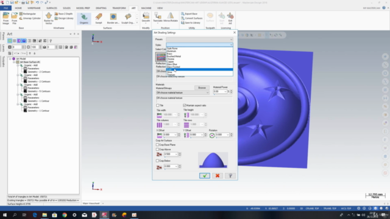Open the material texture dropdown
The width and height of the screenshot is (390, 219).
point(182,92)
